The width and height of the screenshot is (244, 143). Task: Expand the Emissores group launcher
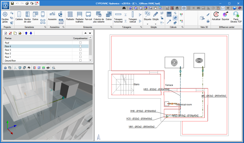coord(112,27)
